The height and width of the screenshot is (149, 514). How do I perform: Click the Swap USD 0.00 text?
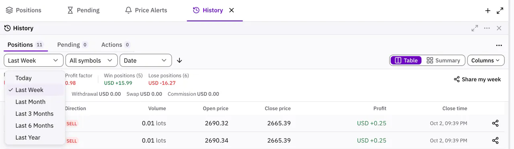pos(144,94)
